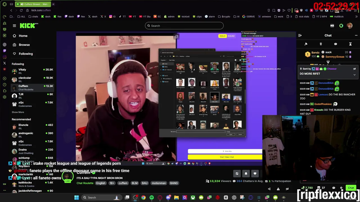This screenshot has width=360, height=202.
Task: Open chat three-dot options menu
Action: (x=356, y=35)
